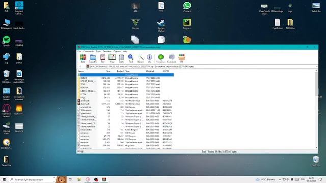Image resolution: width=326 pixels, height=183 pixels.
Task: Click the Extract To toolbar icon
Action: click(x=93, y=58)
